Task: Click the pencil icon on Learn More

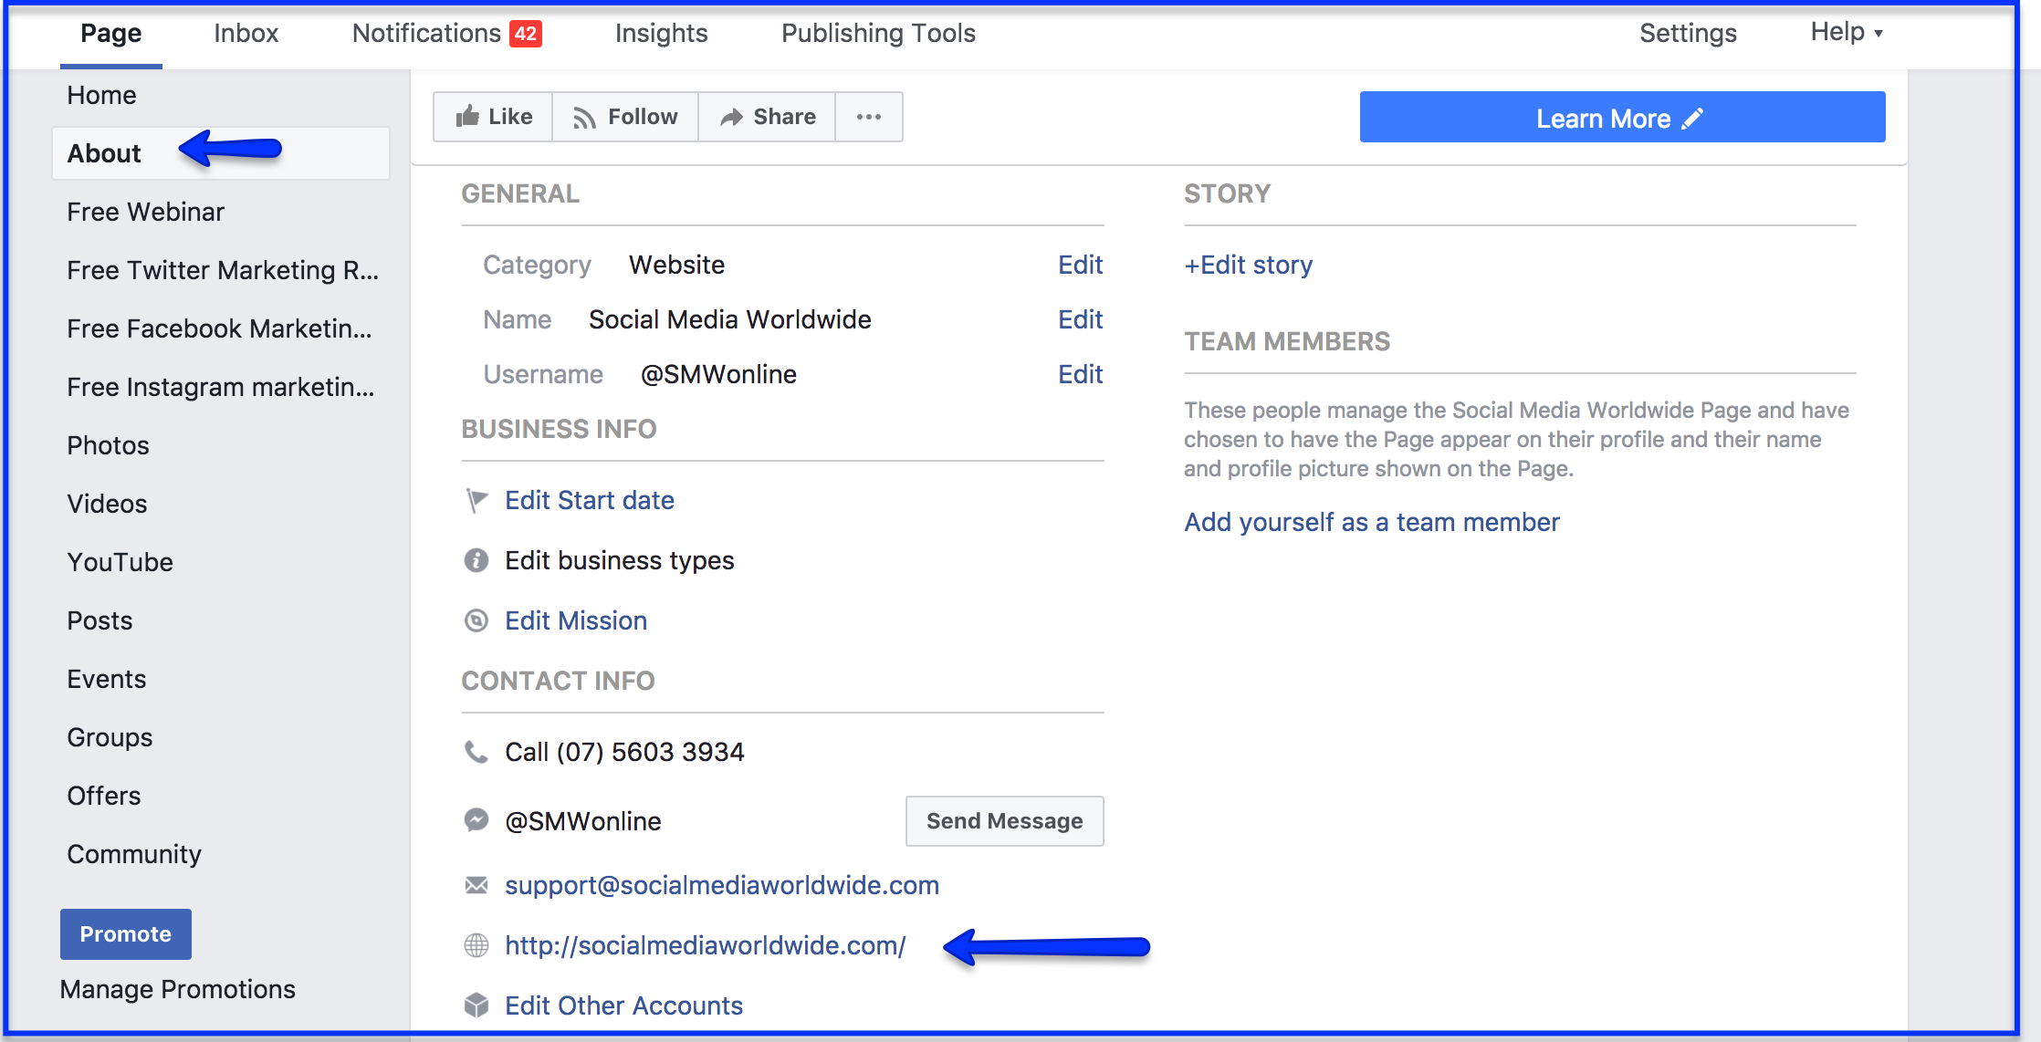Action: point(1692,119)
